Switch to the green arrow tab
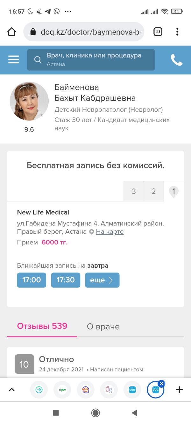 coord(39,390)
